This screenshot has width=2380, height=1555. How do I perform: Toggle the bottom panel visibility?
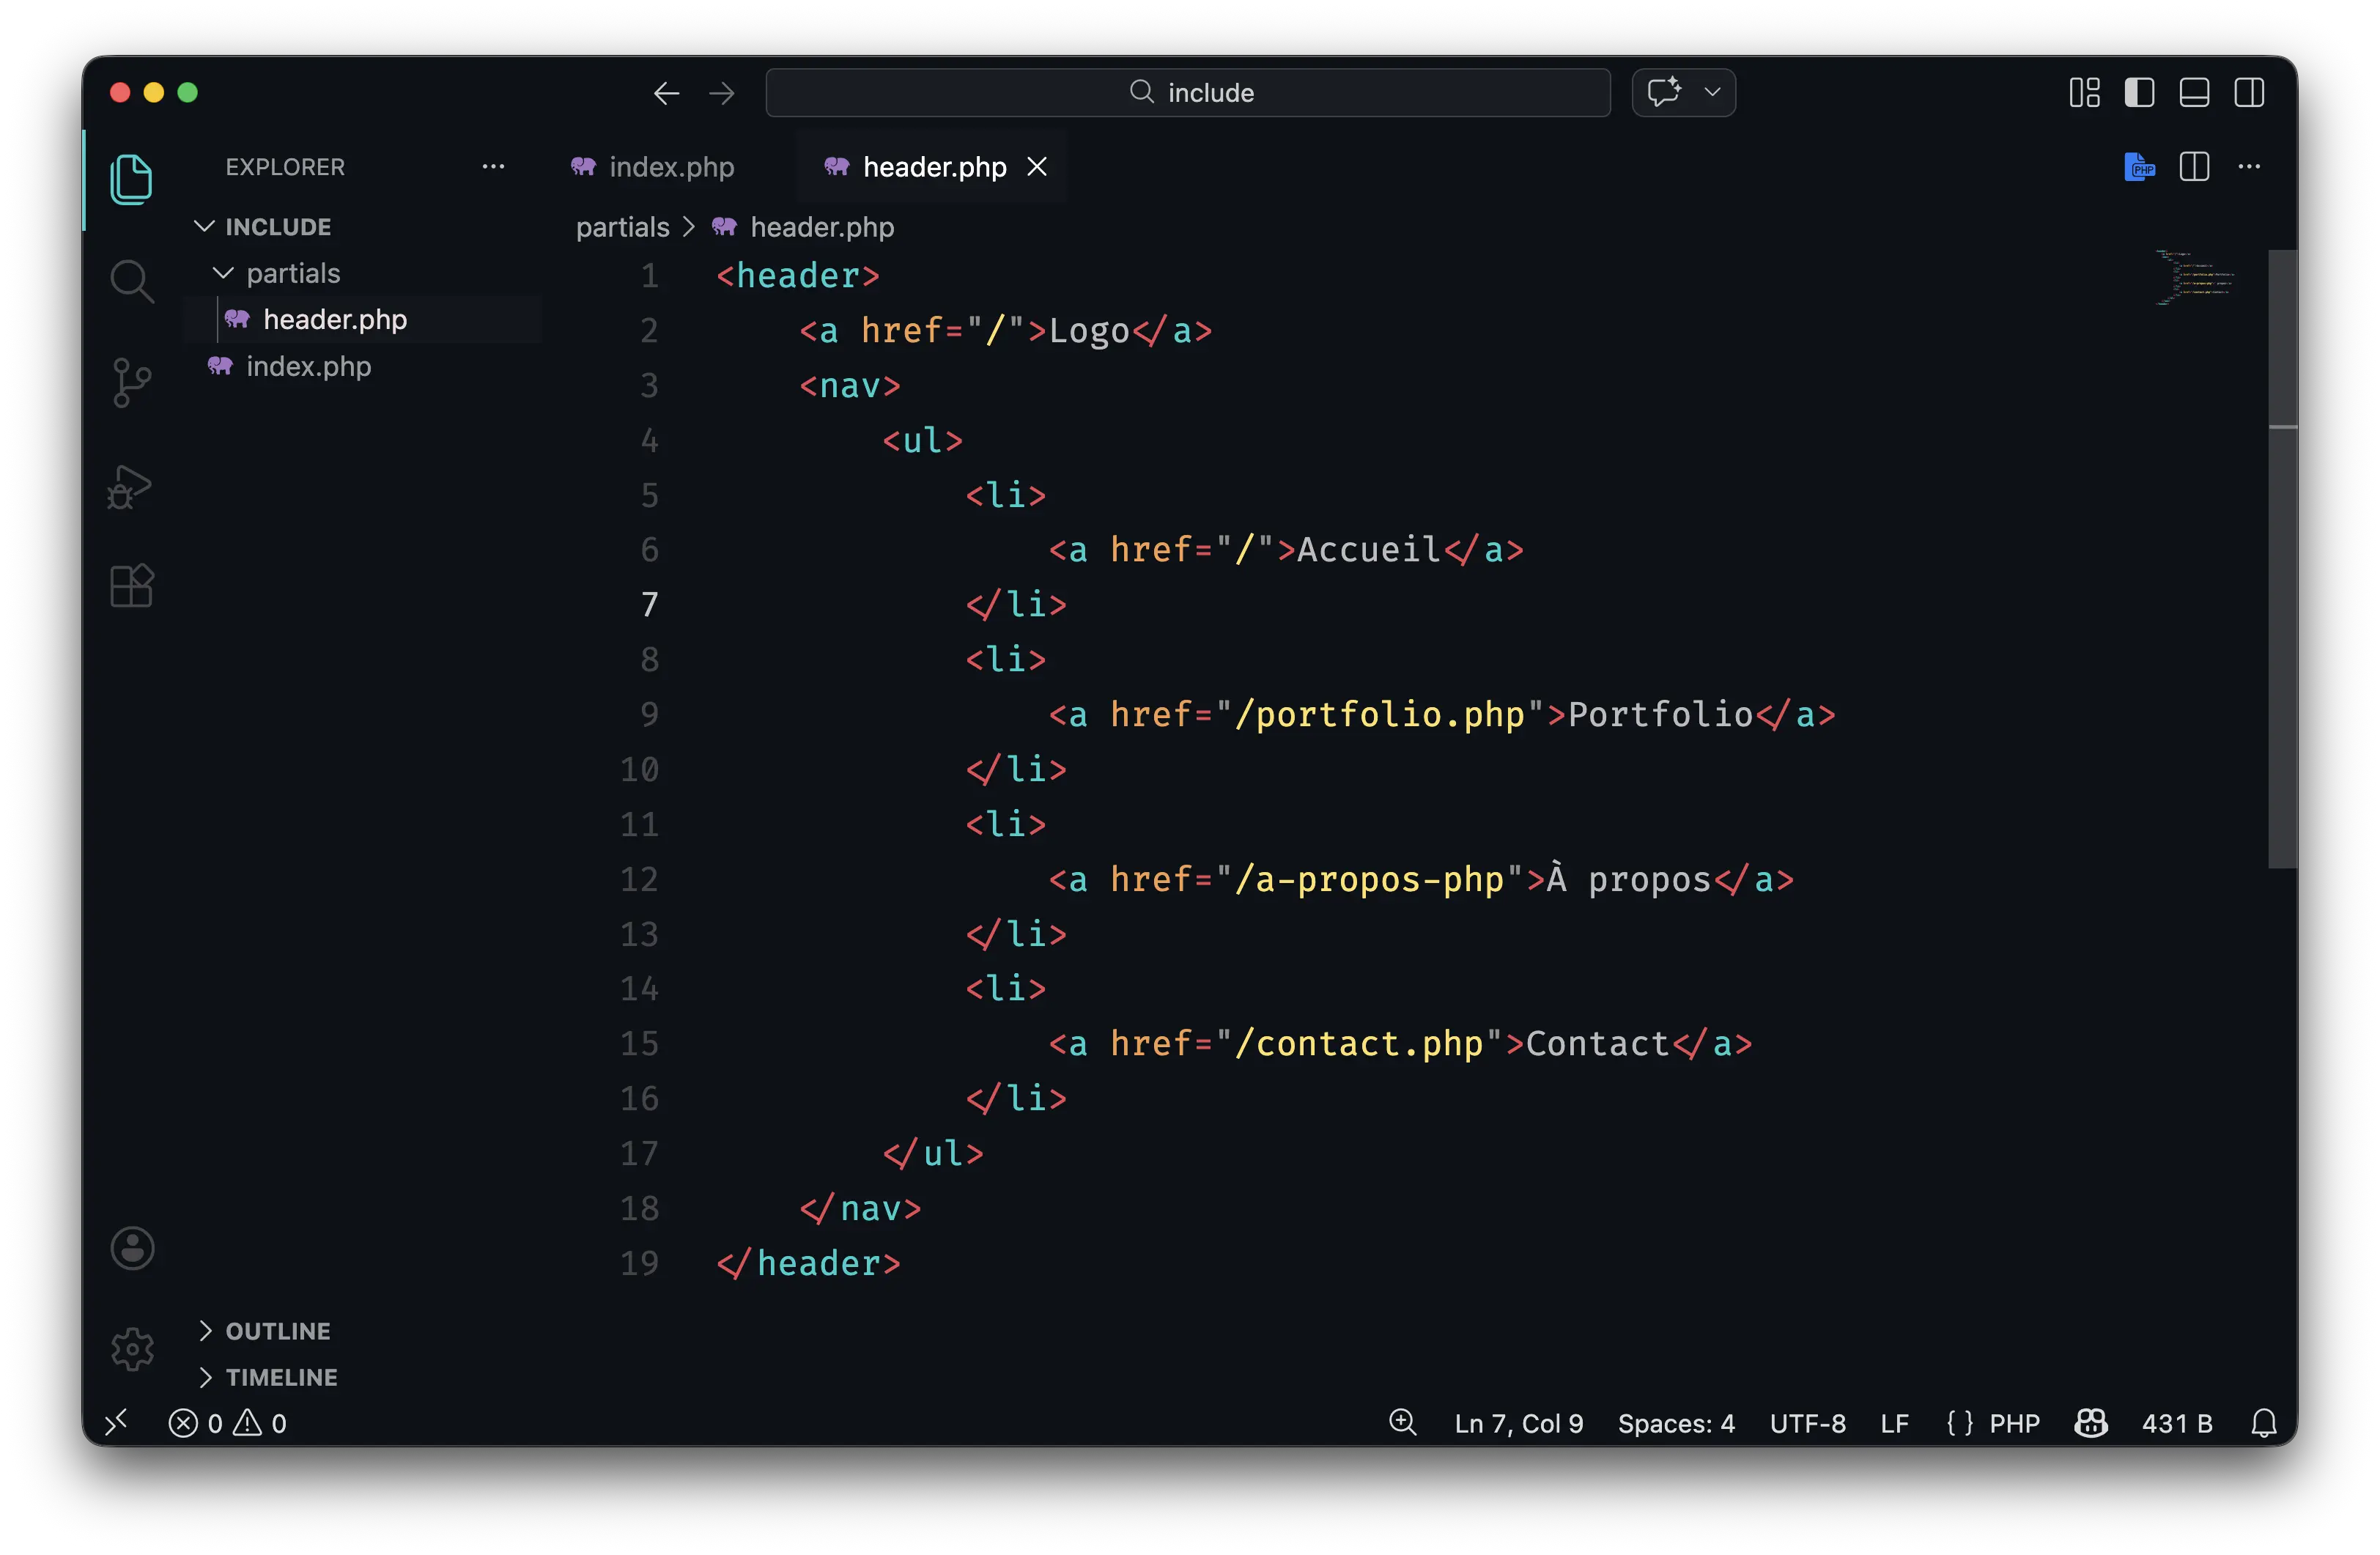pos(2194,93)
